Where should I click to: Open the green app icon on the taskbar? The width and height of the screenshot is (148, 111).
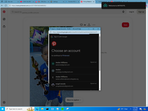tap(62, 109)
